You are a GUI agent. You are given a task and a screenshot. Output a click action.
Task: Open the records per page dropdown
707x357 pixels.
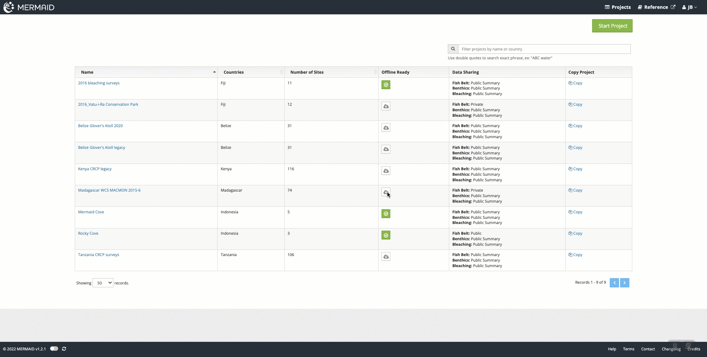(103, 283)
